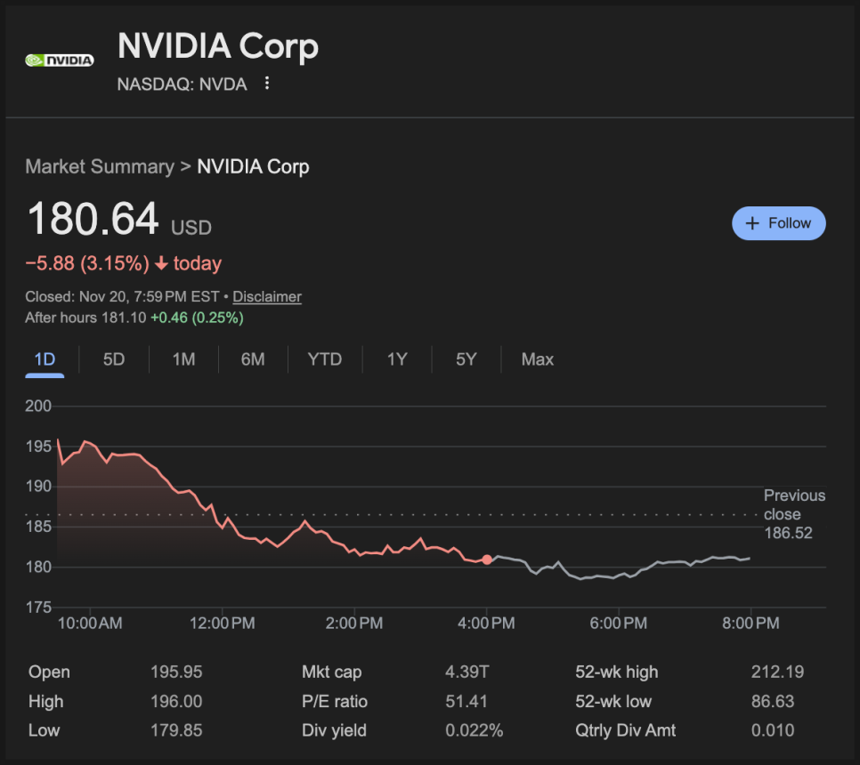Click the Previous close label on chart

click(x=794, y=504)
